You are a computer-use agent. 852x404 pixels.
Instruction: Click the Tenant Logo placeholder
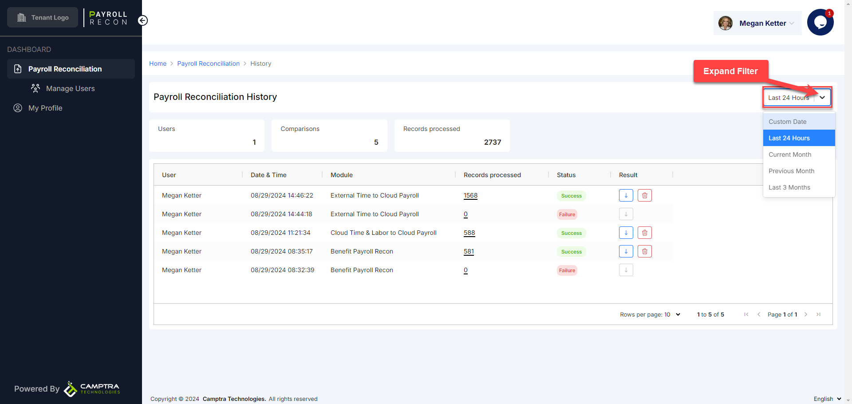43,17
